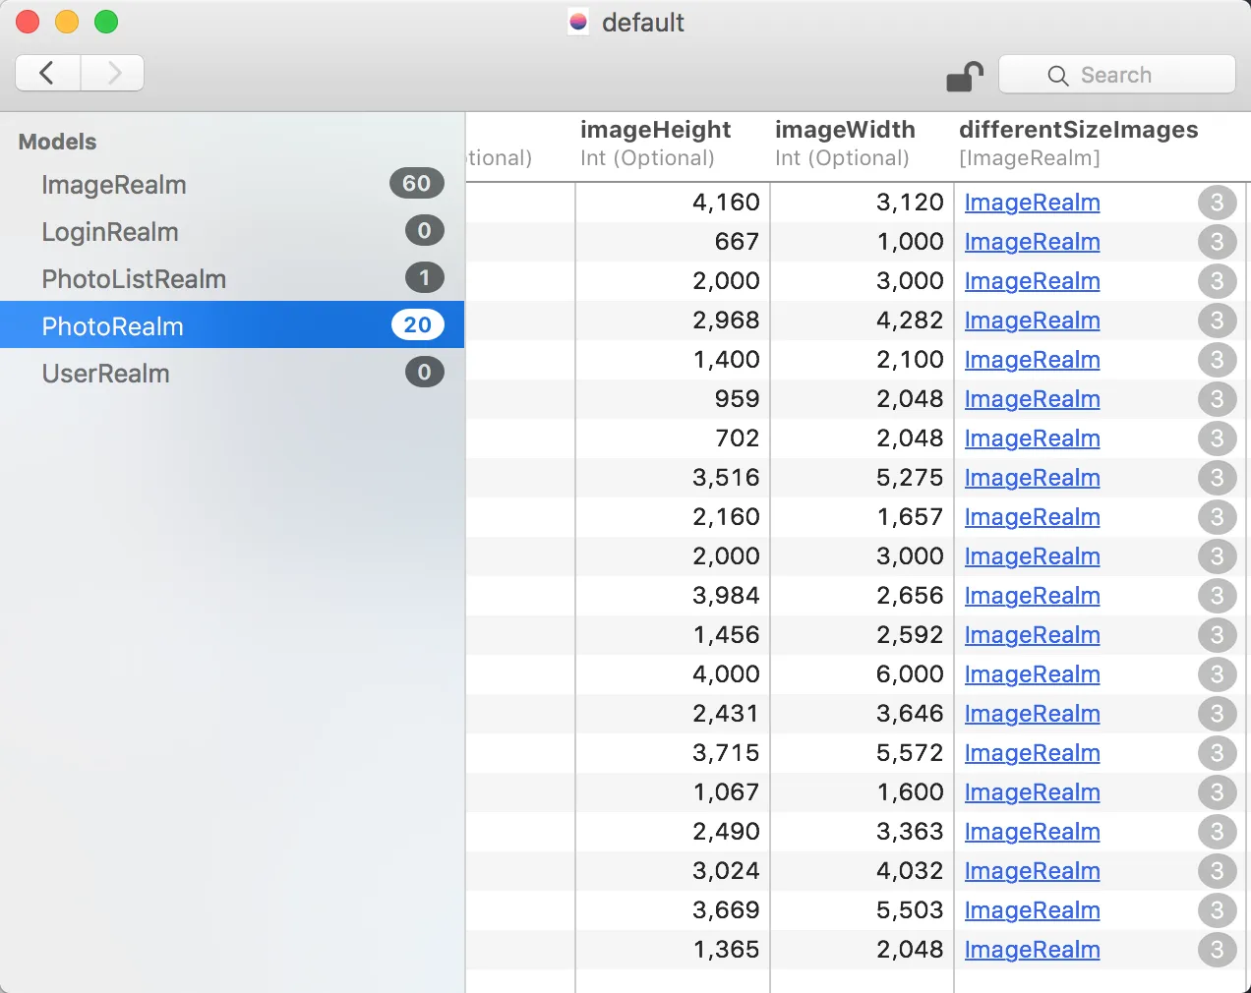Click the 3 badge in the 2,968 row
Image resolution: width=1251 pixels, height=993 pixels.
click(1217, 321)
